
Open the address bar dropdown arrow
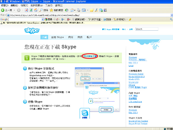(x=172, y=15)
